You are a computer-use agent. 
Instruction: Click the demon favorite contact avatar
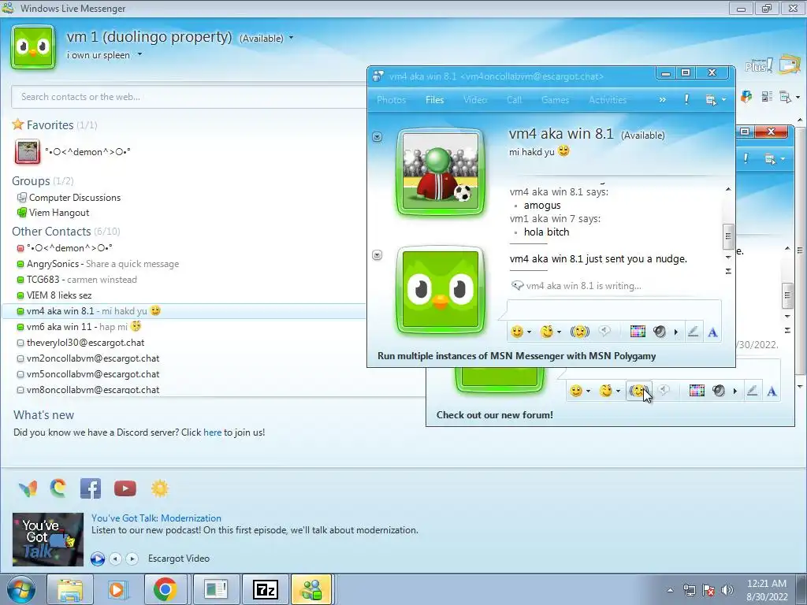[28, 152]
